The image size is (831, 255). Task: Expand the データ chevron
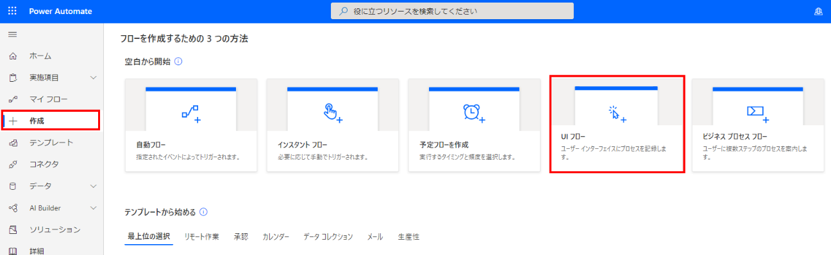tap(93, 186)
